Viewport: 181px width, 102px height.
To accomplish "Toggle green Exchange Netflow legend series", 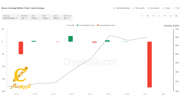I will [86, 25].
